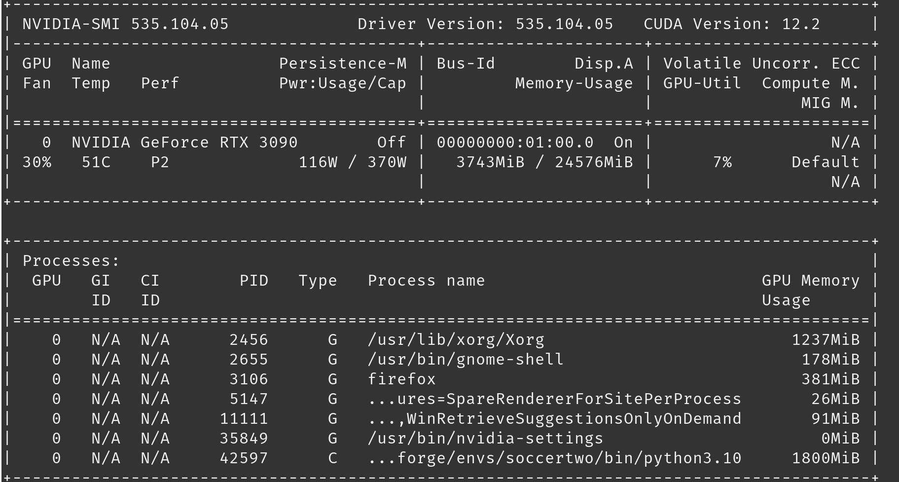Screen dimensions: 899x482
Task: Click the soccertwo python3.10 process name
Action: click(x=554, y=458)
